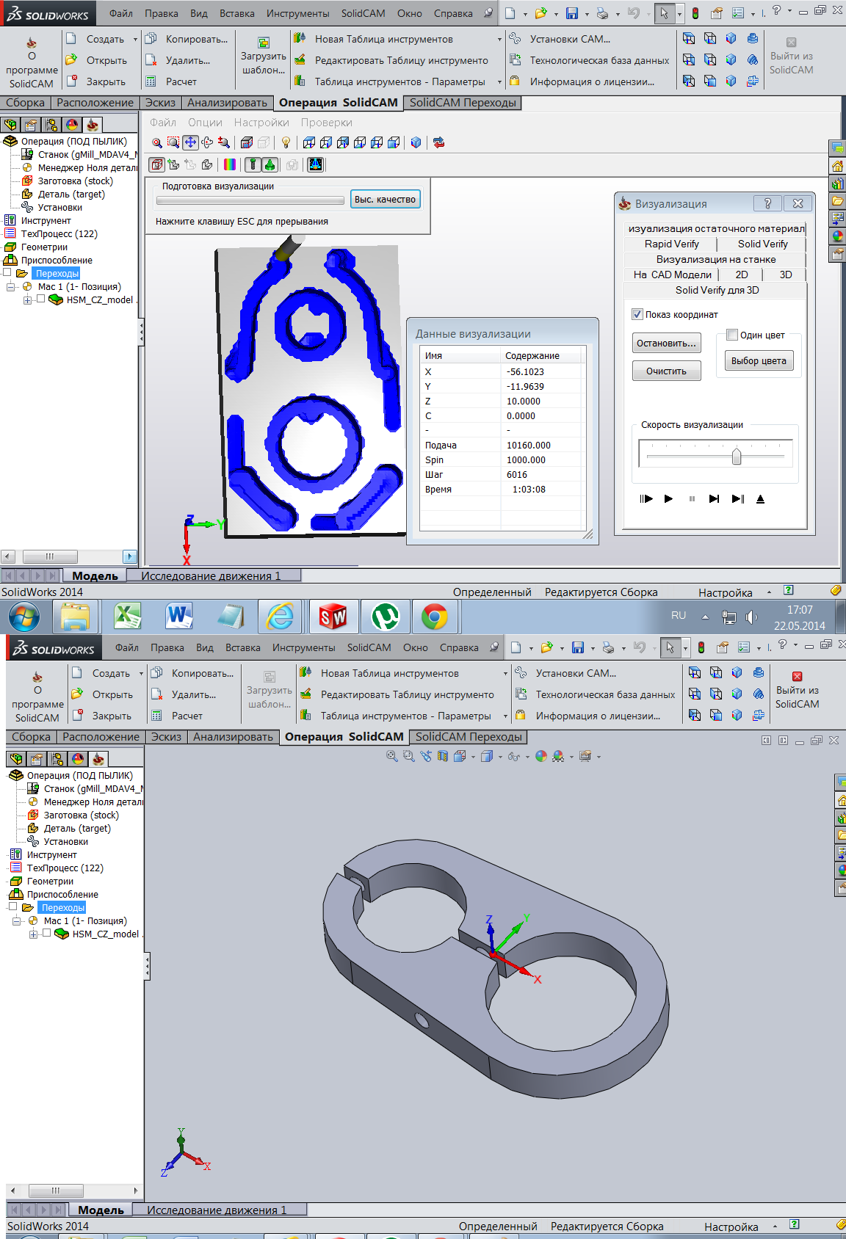Select the 3D visualization tab
The height and width of the screenshot is (1239, 846).
tap(785, 275)
